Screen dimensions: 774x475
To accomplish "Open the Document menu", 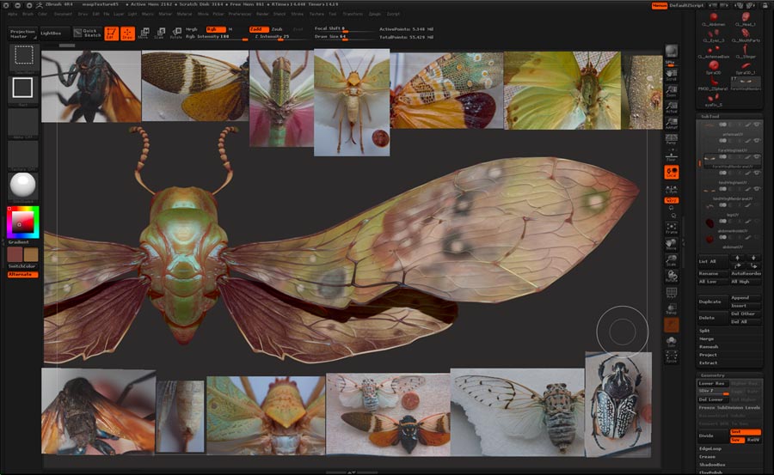I will tap(63, 15).
